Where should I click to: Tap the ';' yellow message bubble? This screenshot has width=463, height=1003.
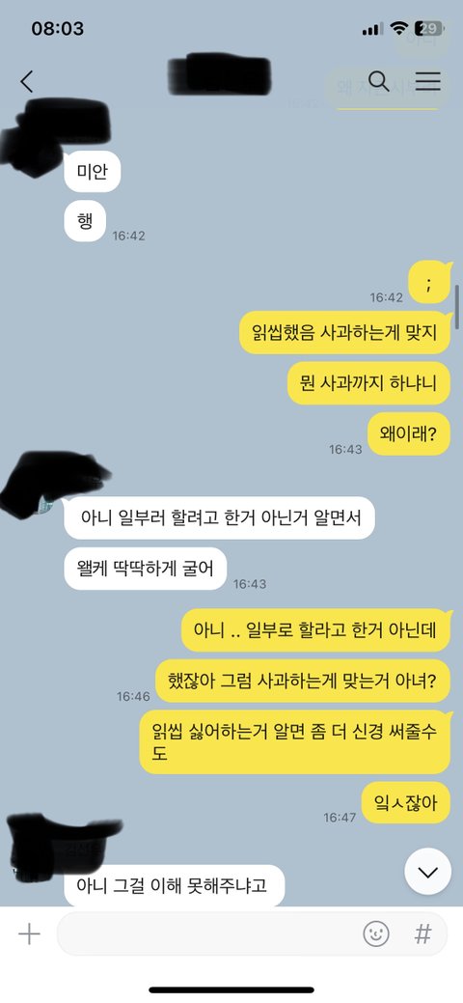pos(429,282)
